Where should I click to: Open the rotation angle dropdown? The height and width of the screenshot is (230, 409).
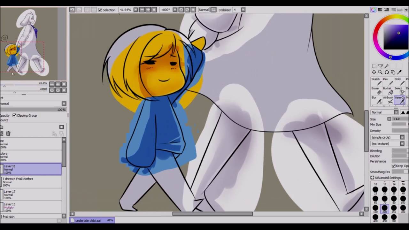pos(175,10)
